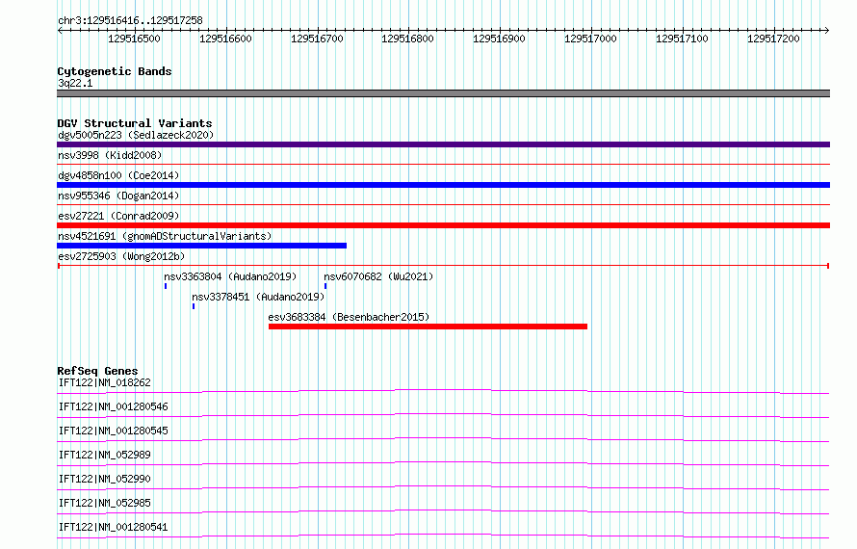Select the small blue nsv6070682 marker
857x549 pixels.
(325, 286)
